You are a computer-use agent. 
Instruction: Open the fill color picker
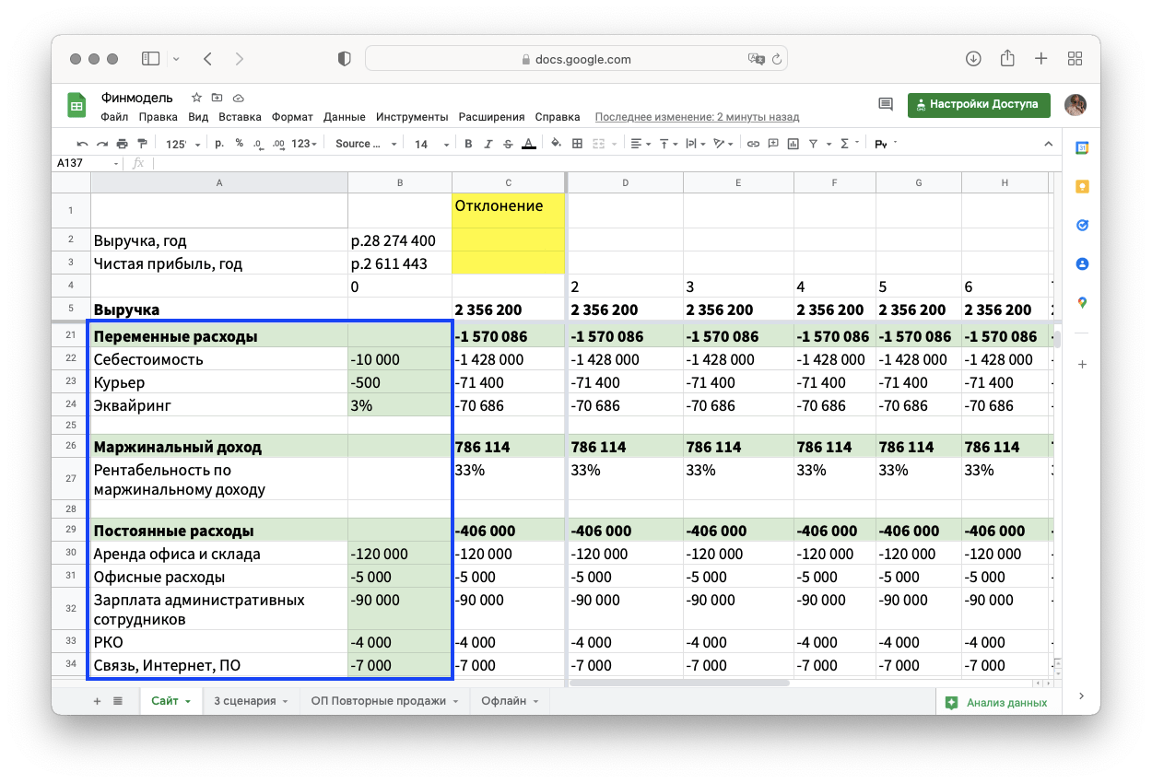[556, 144]
